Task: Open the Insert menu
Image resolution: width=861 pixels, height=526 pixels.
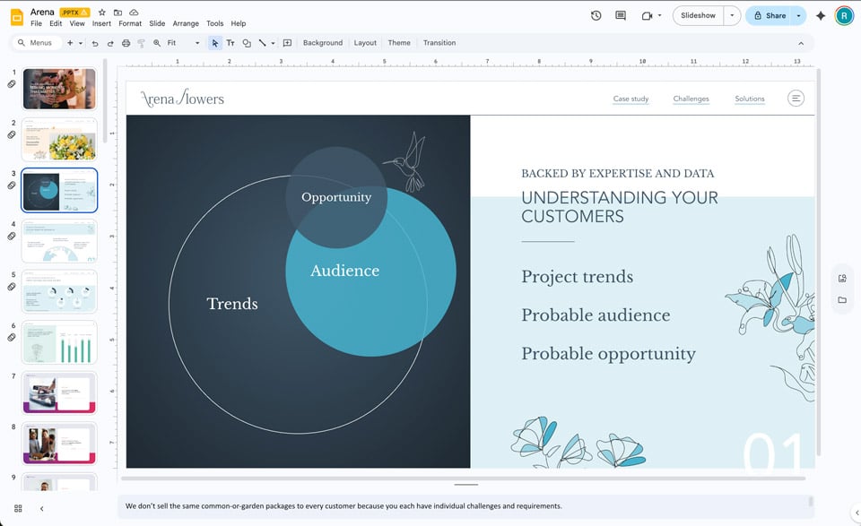Action: (101, 23)
